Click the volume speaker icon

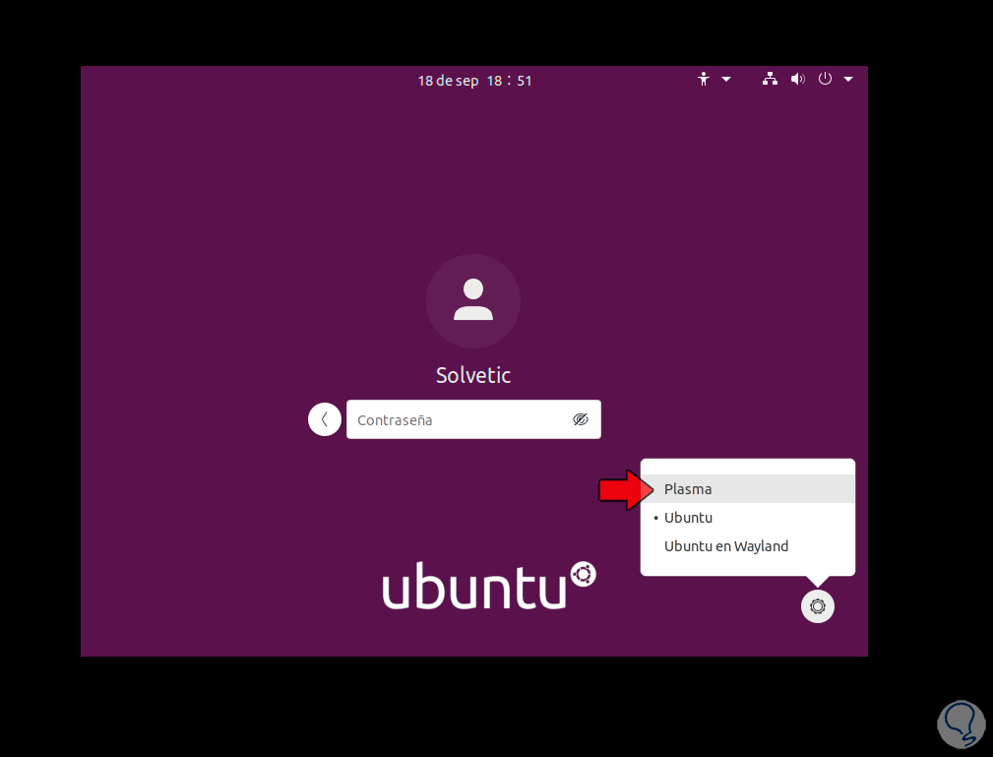click(797, 79)
